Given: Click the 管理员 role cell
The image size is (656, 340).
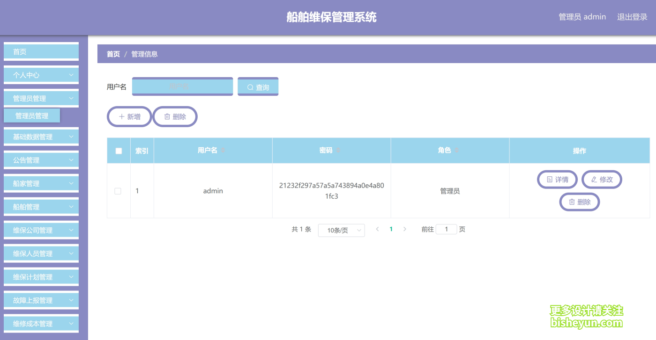Looking at the screenshot, I should coord(450,191).
